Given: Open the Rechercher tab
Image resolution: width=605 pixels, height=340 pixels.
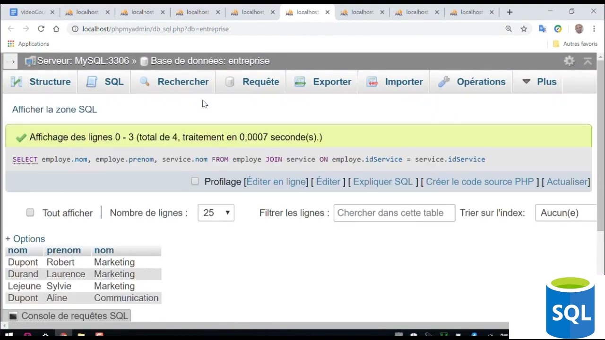Looking at the screenshot, I should [x=174, y=82].
